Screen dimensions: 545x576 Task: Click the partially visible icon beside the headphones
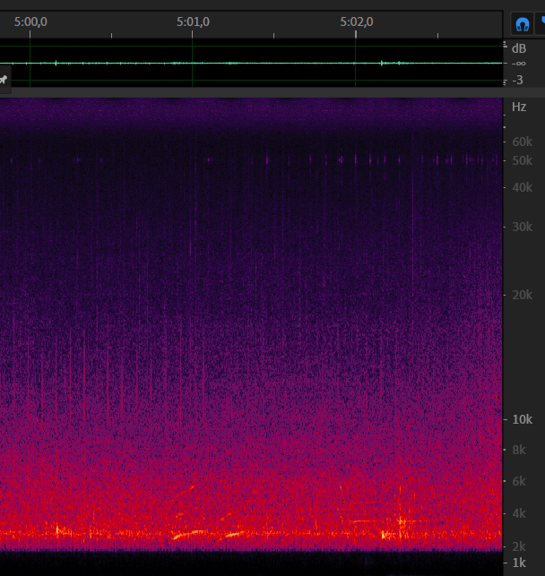541,23
